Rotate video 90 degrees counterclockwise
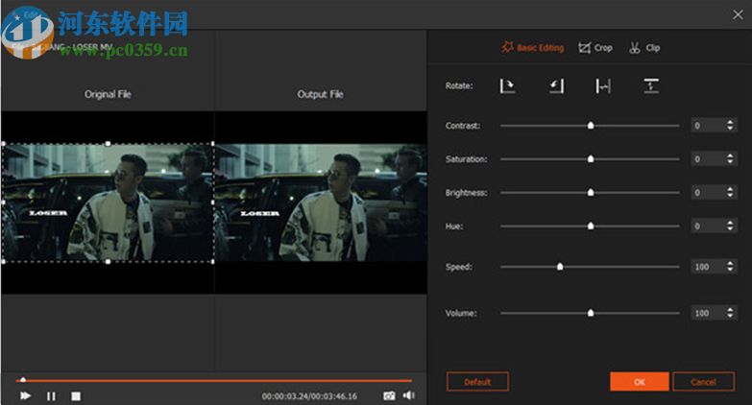The image size is (752, 405). coord(555,86)
